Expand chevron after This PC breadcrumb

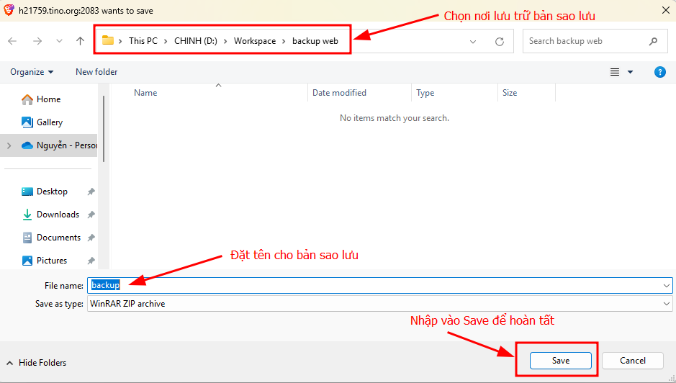[x=166, y=42]
